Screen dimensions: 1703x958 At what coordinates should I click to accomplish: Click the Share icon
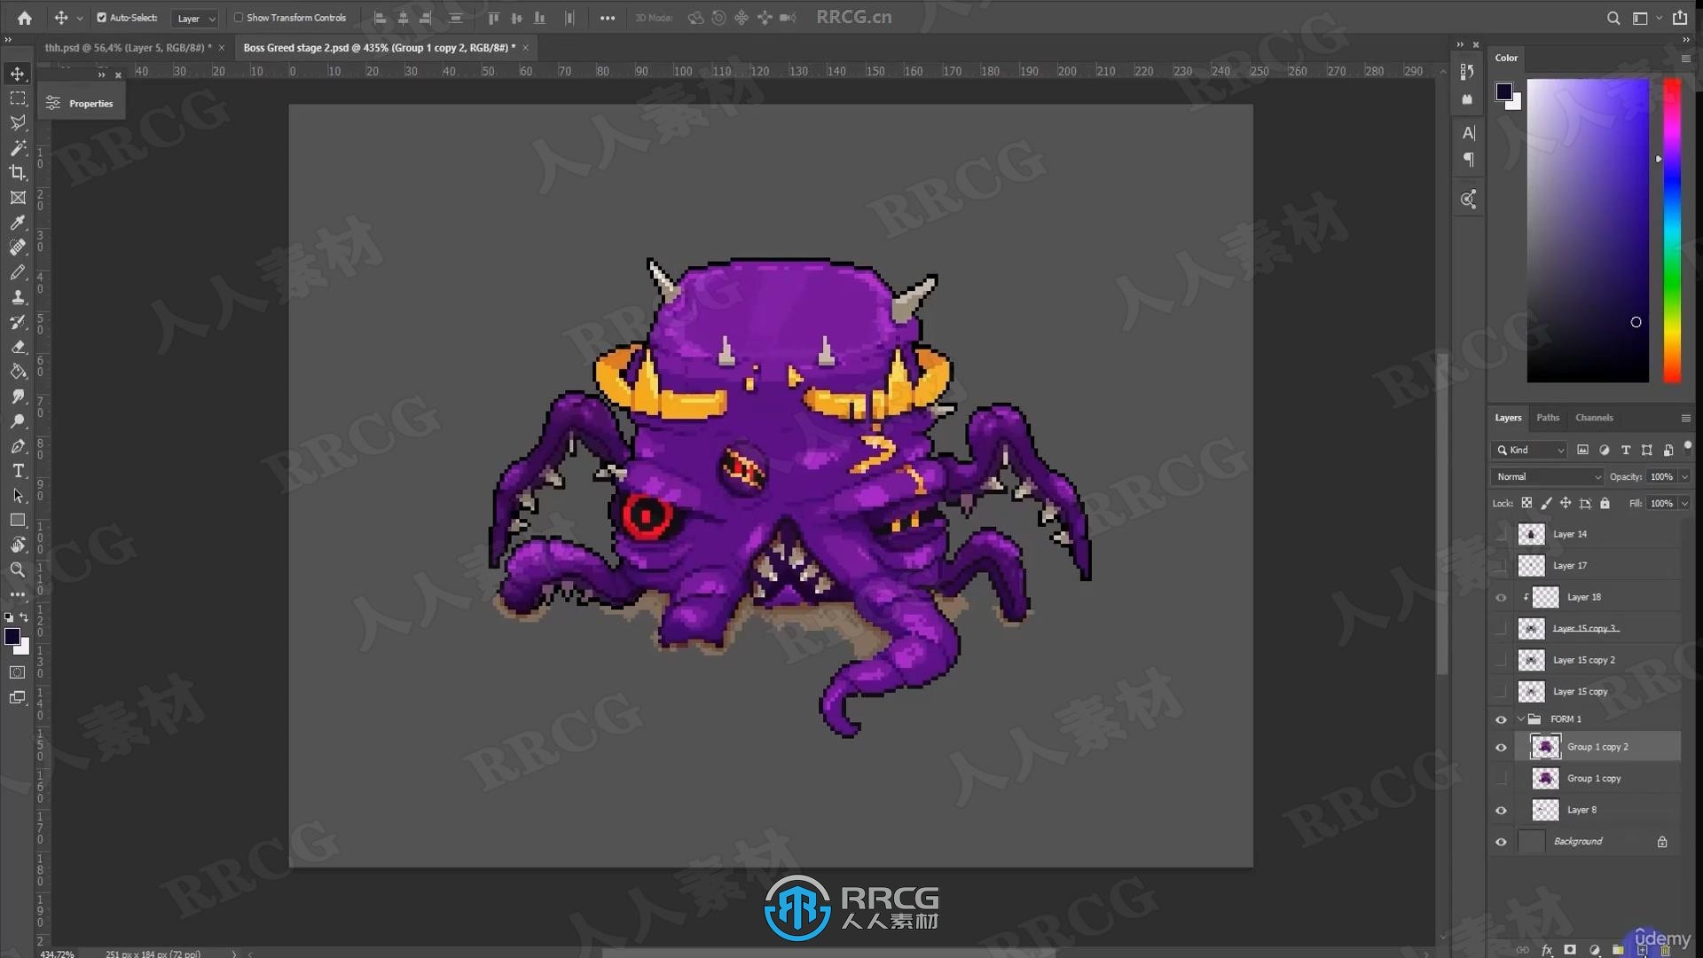[1680, 18]
